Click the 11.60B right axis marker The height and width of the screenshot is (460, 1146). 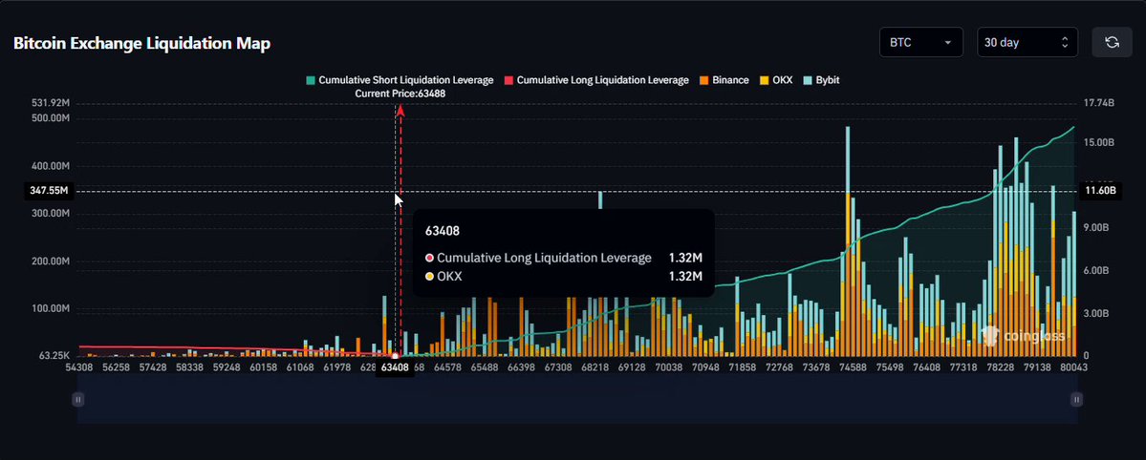tap(1102, 191)
